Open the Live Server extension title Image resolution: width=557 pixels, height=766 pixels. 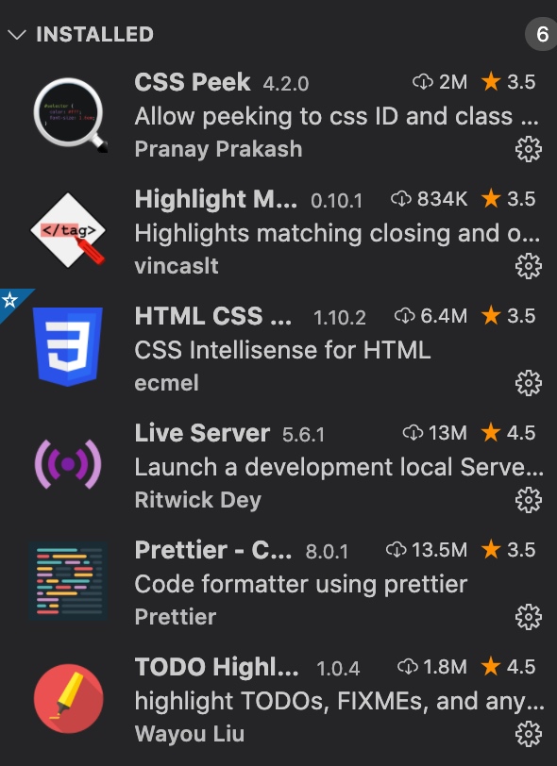[202, 433]
